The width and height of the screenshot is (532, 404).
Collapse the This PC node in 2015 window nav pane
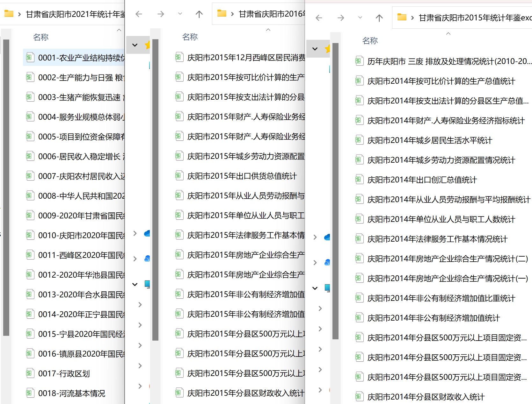(315, 288)
